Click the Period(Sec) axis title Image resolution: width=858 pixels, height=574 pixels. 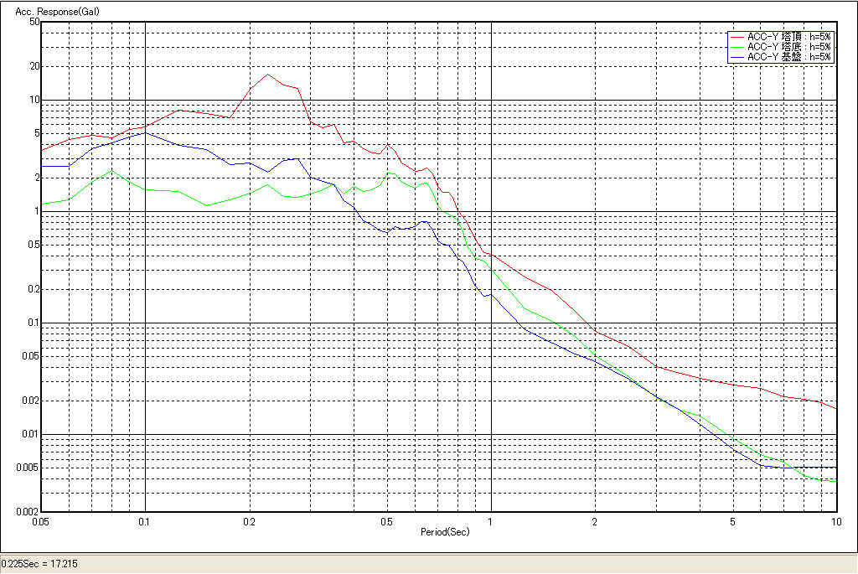click(443, 531)
